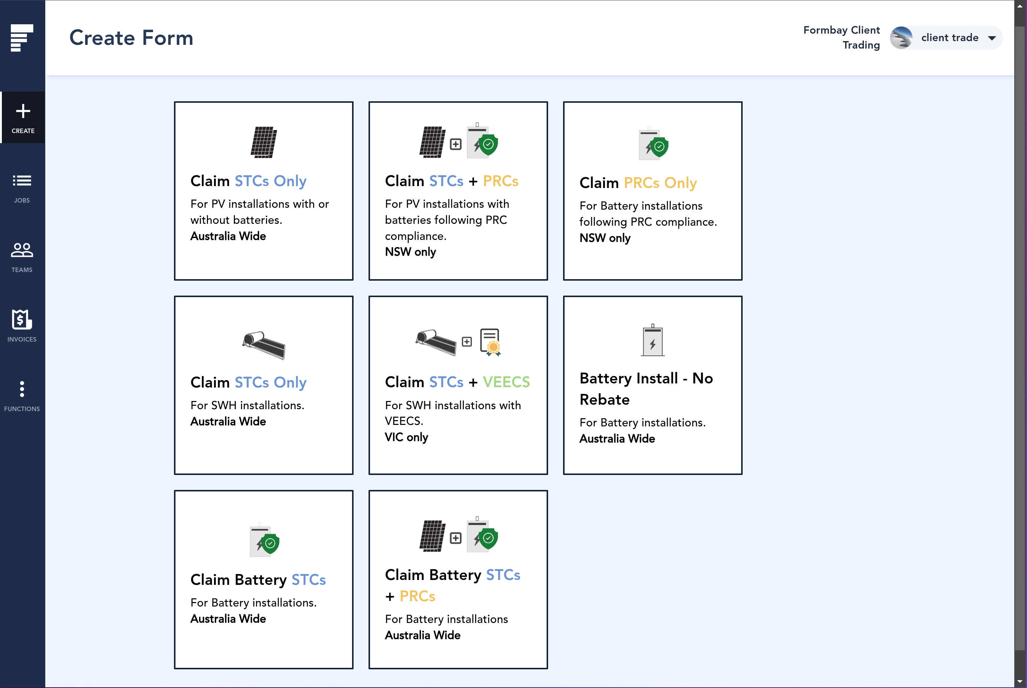
Task: Click "For PV installations with or without batteries." text
Action: (260, 212)
